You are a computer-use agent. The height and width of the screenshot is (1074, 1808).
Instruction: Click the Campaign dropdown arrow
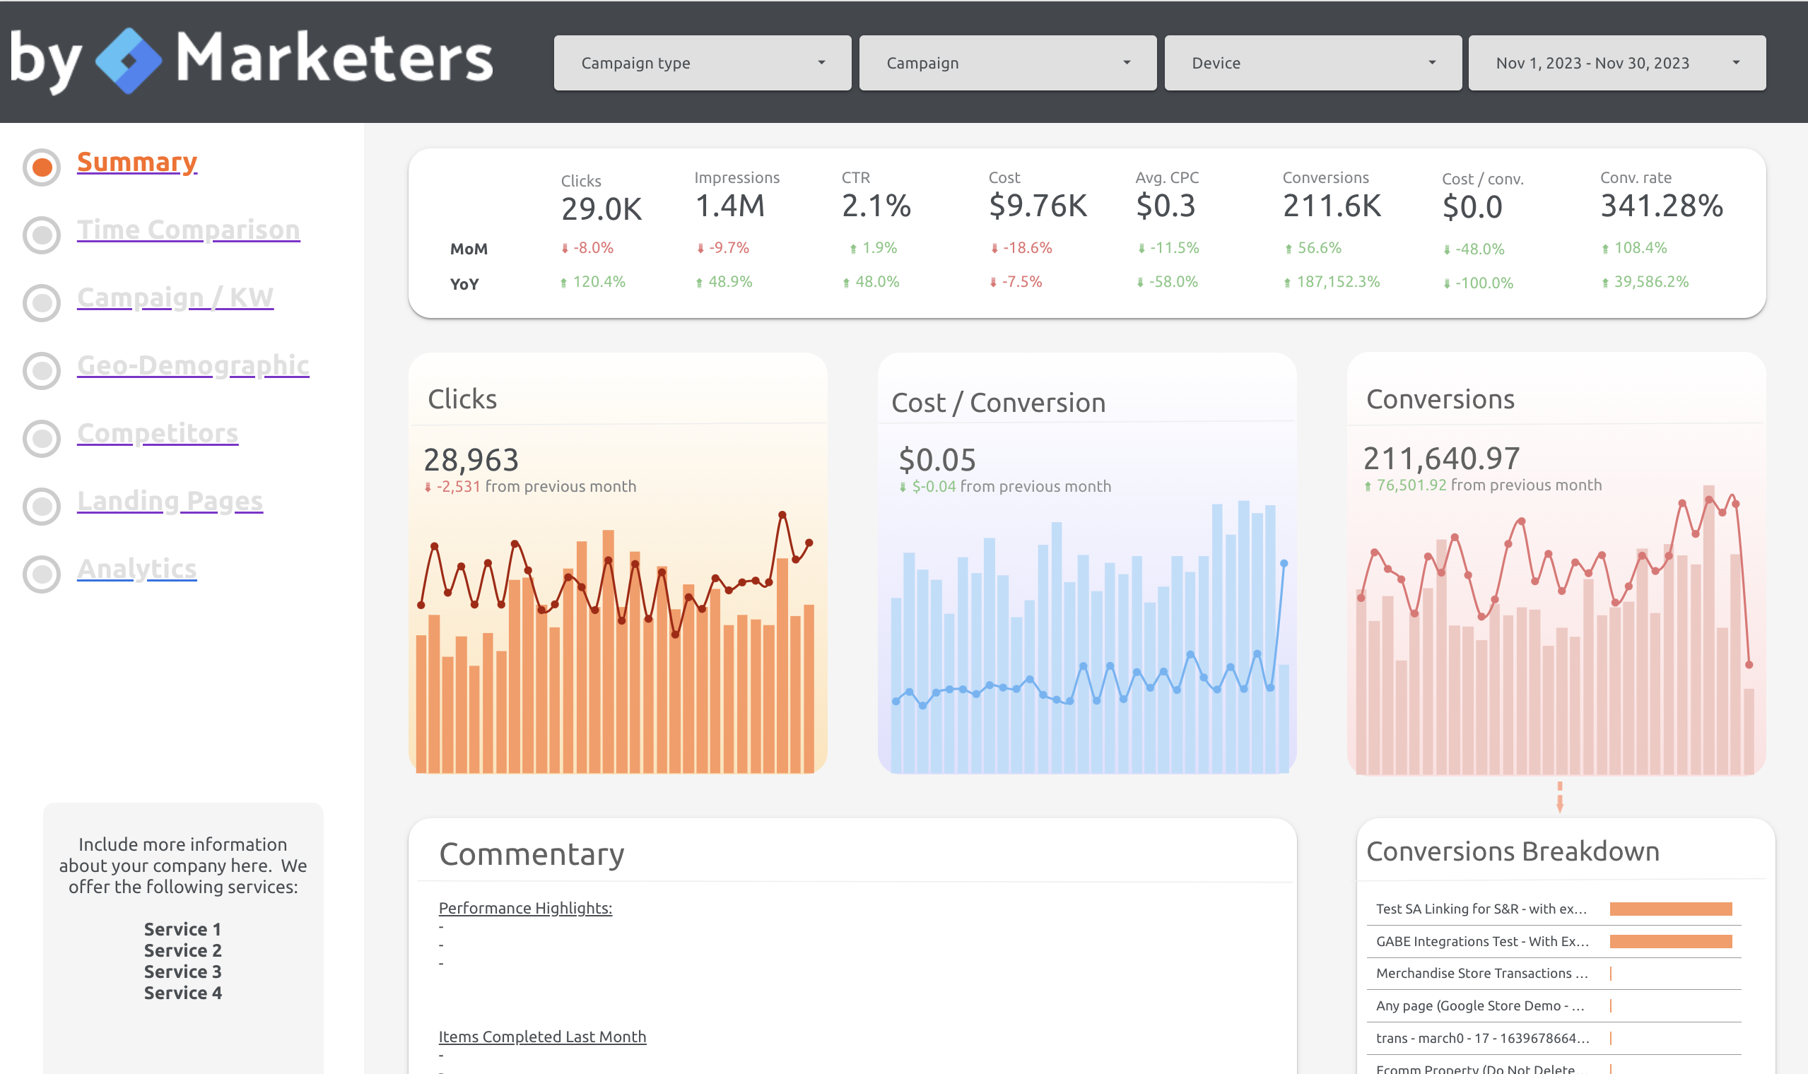(1127, 63)
